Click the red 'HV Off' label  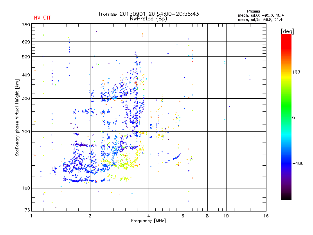click(42, 18)
